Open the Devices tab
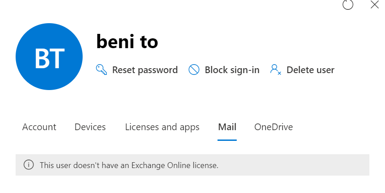 click(90, 127)
